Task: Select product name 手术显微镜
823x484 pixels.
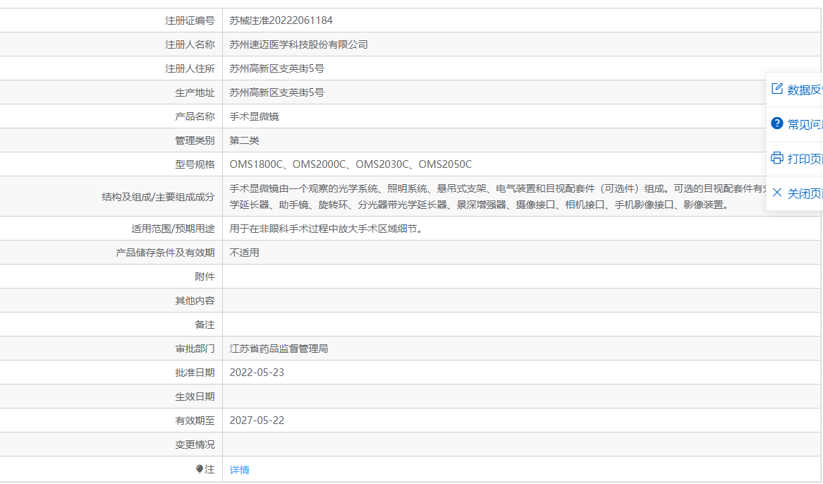Action: [254, 116]
